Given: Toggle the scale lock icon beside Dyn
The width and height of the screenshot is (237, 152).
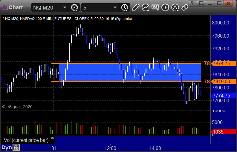Looking at the screenshot, I should [x=16, y=148].
